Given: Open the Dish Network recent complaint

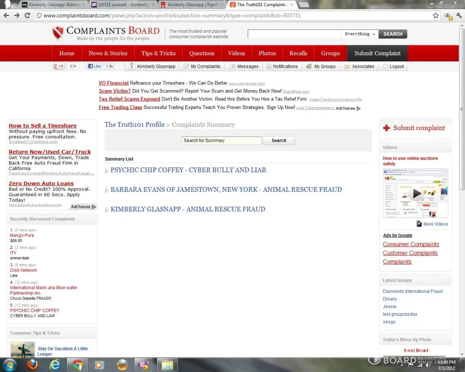Looking at the screenshot, I should pos(23,270).
